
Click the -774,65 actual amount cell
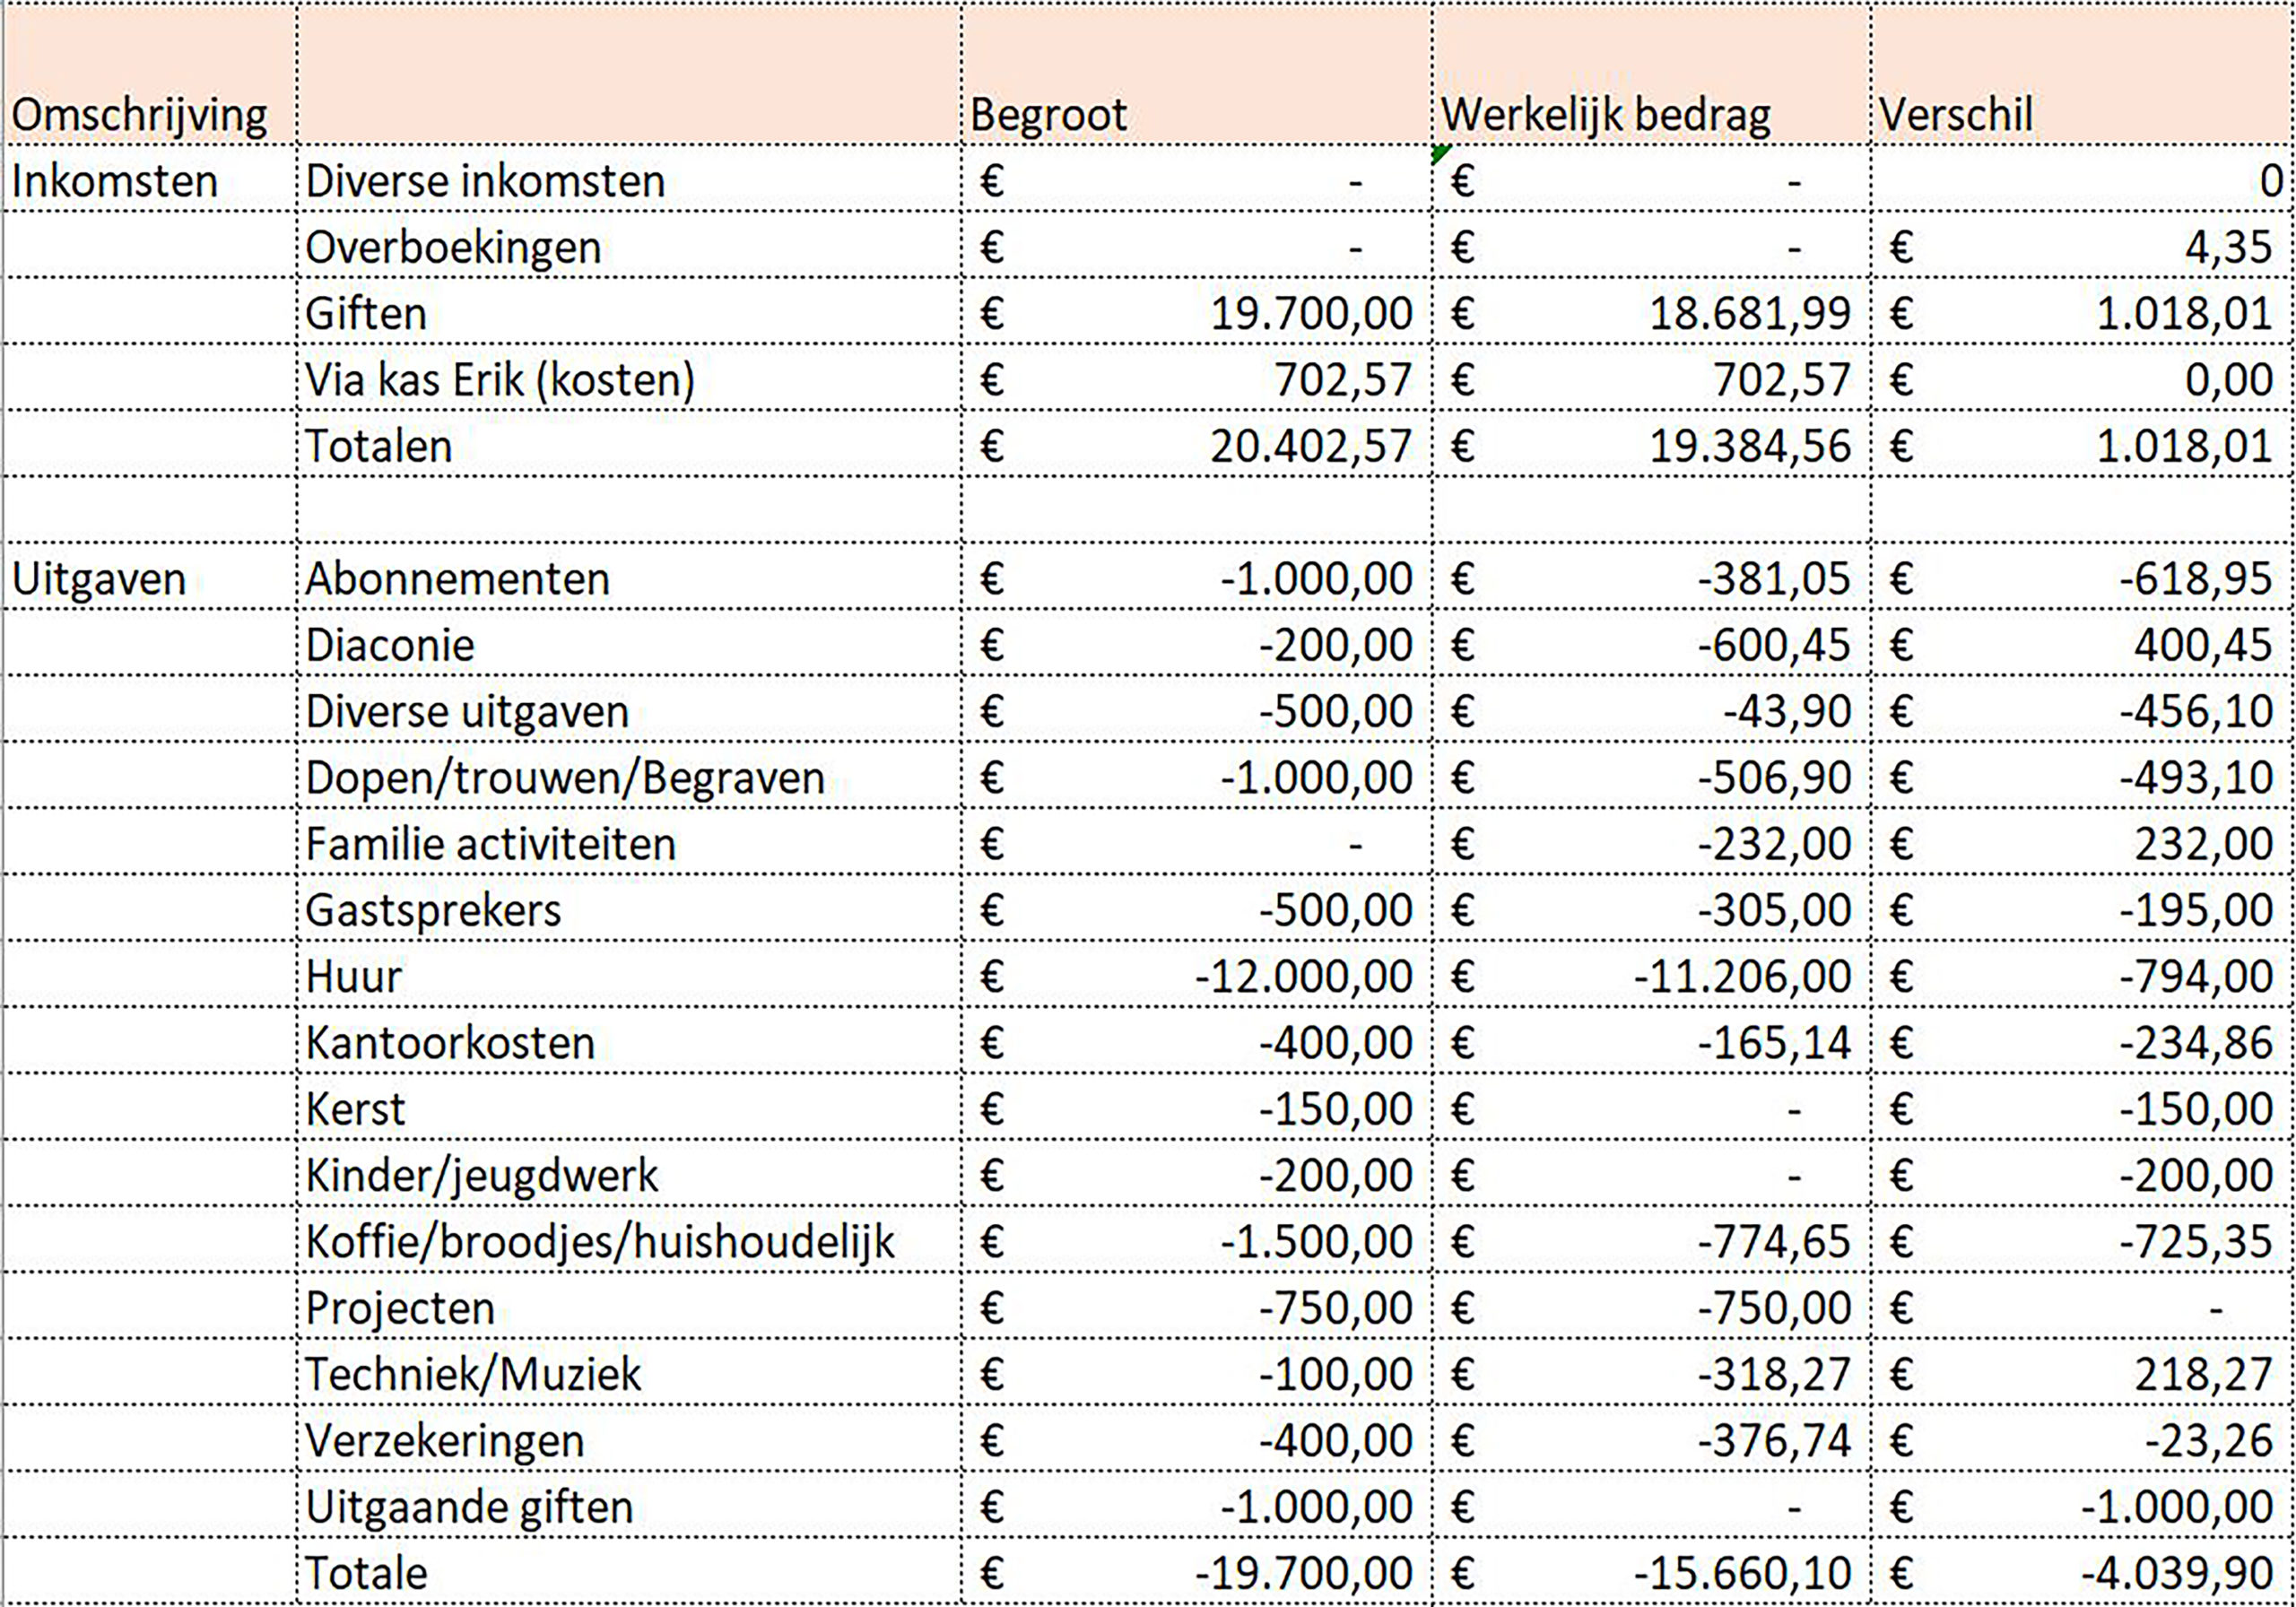pyautogui.click(x=1652, y=1240)
